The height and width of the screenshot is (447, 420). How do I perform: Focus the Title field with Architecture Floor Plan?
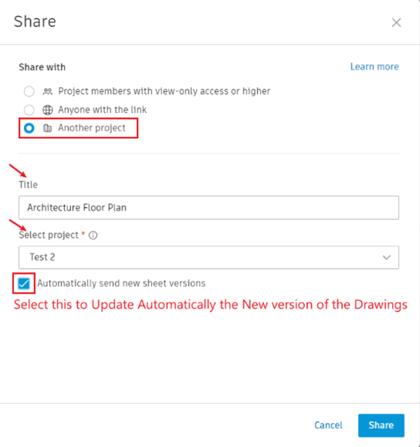click(208, 208)
